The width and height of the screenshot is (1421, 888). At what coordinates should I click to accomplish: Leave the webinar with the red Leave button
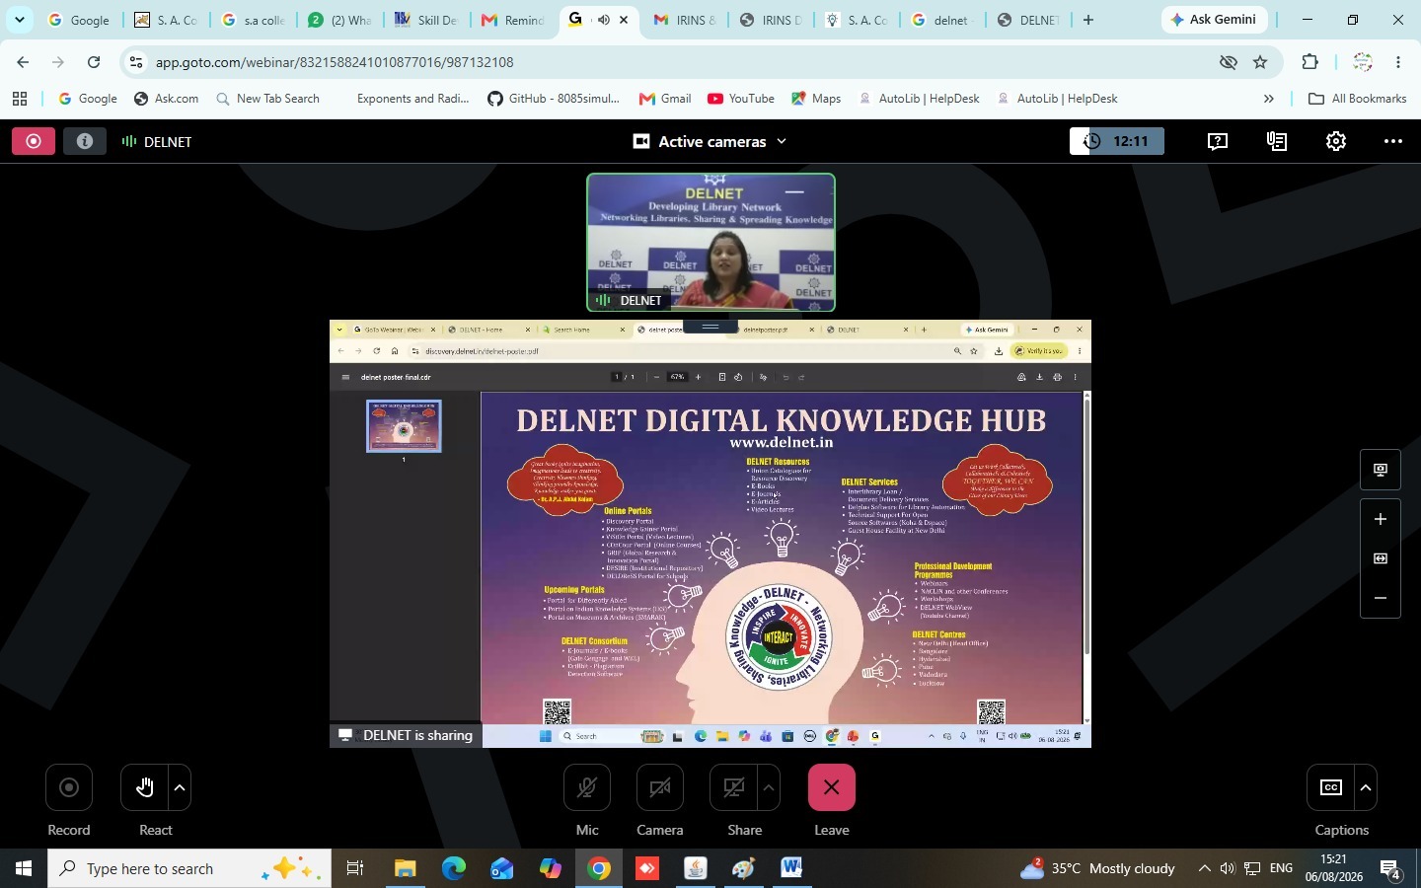[x=832, y=787]
